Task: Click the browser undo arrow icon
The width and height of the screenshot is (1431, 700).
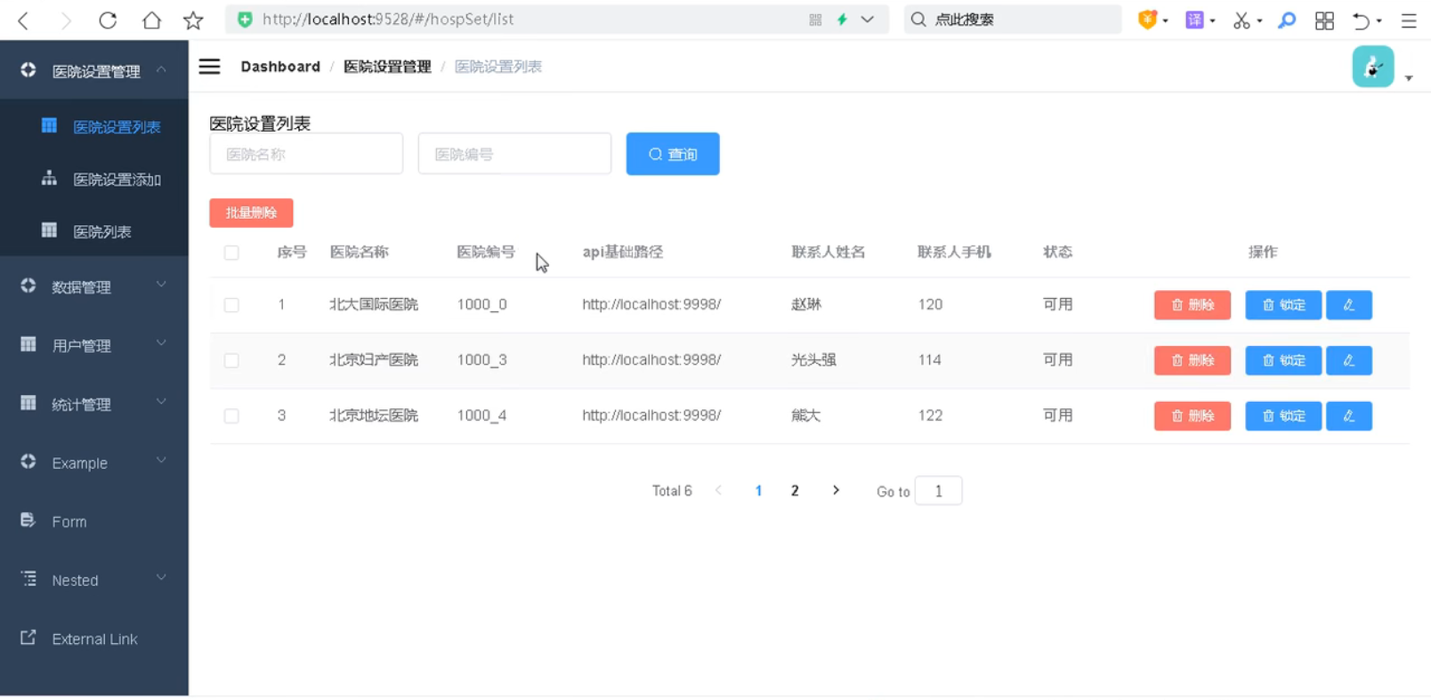Action: [x=1361, y=20]
